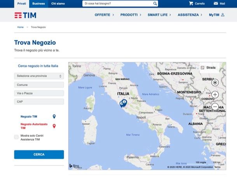Click the search magnifier icon

click(x=155, y=3)
